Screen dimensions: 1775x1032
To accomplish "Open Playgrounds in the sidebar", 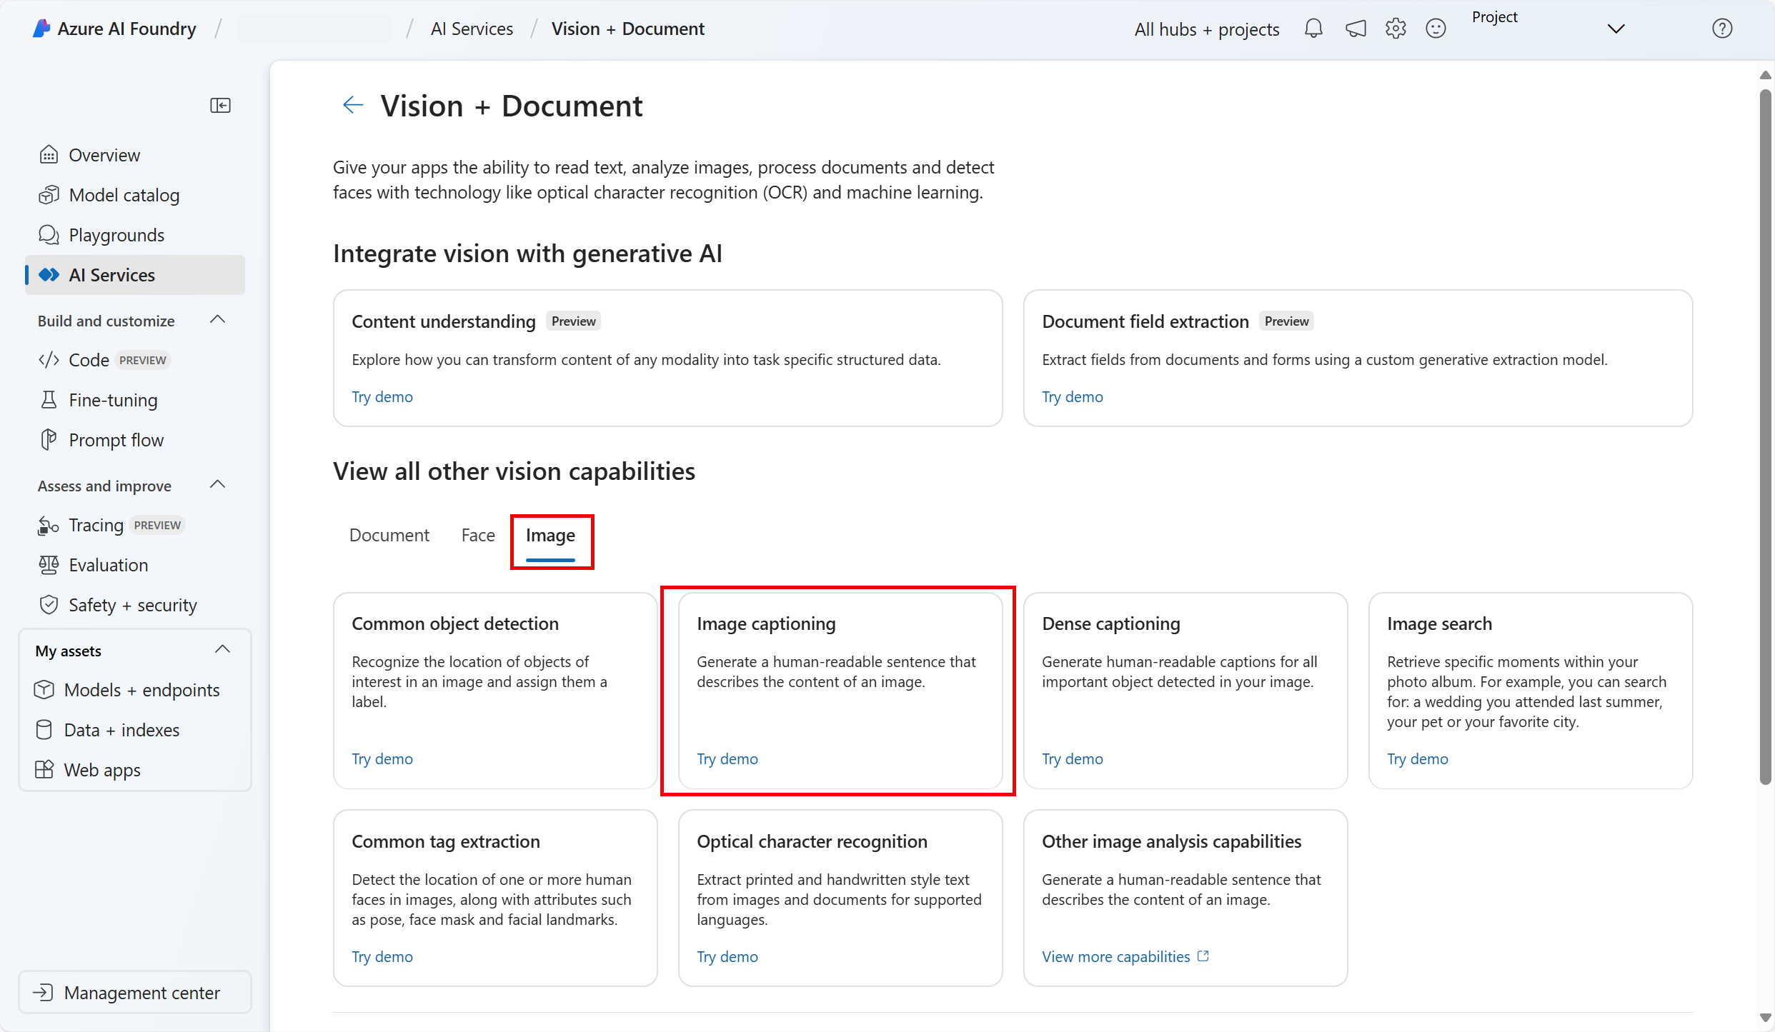I will pos(134,235).
